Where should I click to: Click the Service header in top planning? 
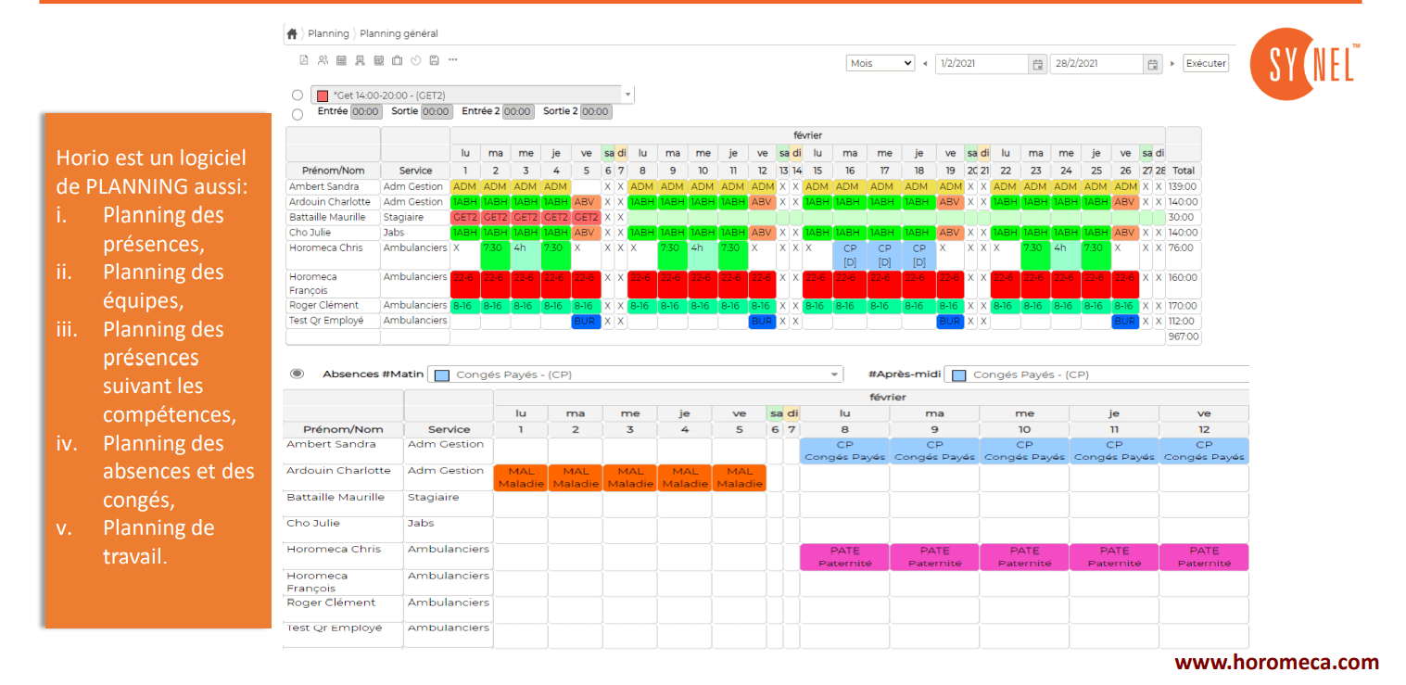click(x=415, y=171)
